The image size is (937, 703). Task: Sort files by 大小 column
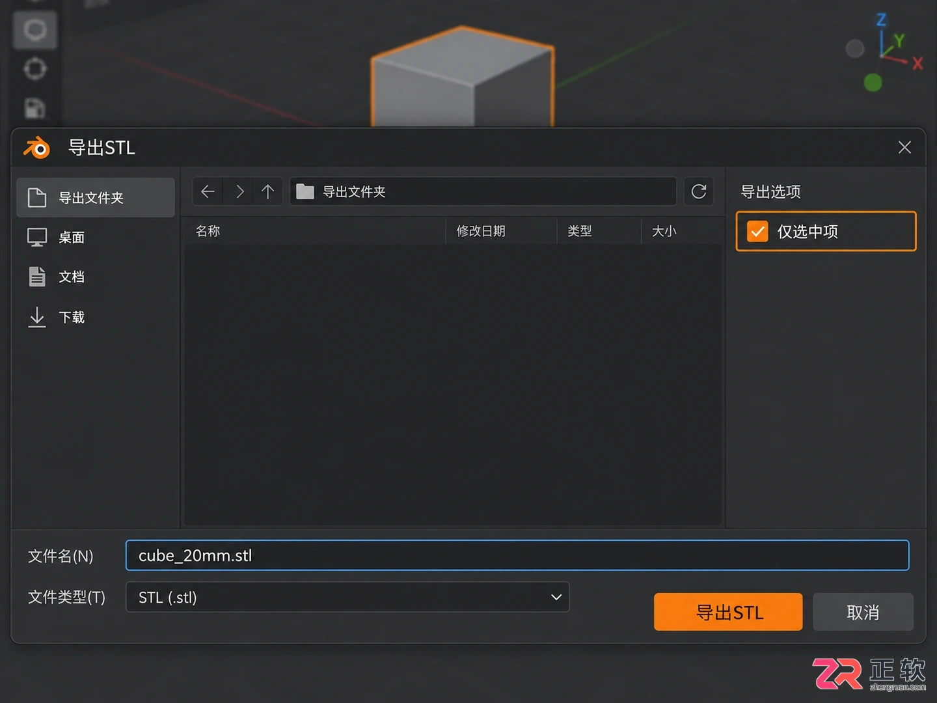pyautogui.click(x=681, y=231)
